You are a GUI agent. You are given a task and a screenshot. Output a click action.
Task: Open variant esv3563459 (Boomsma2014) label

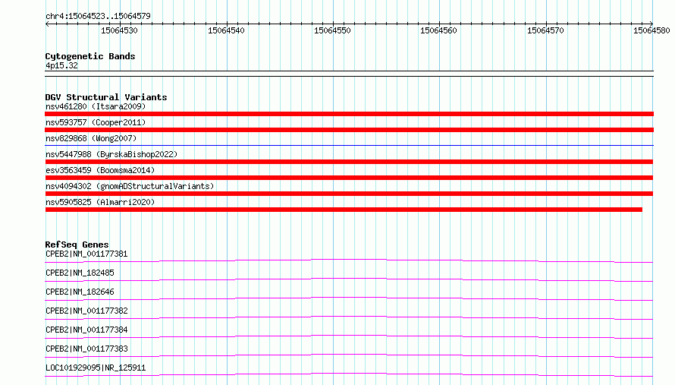[100, 170]
